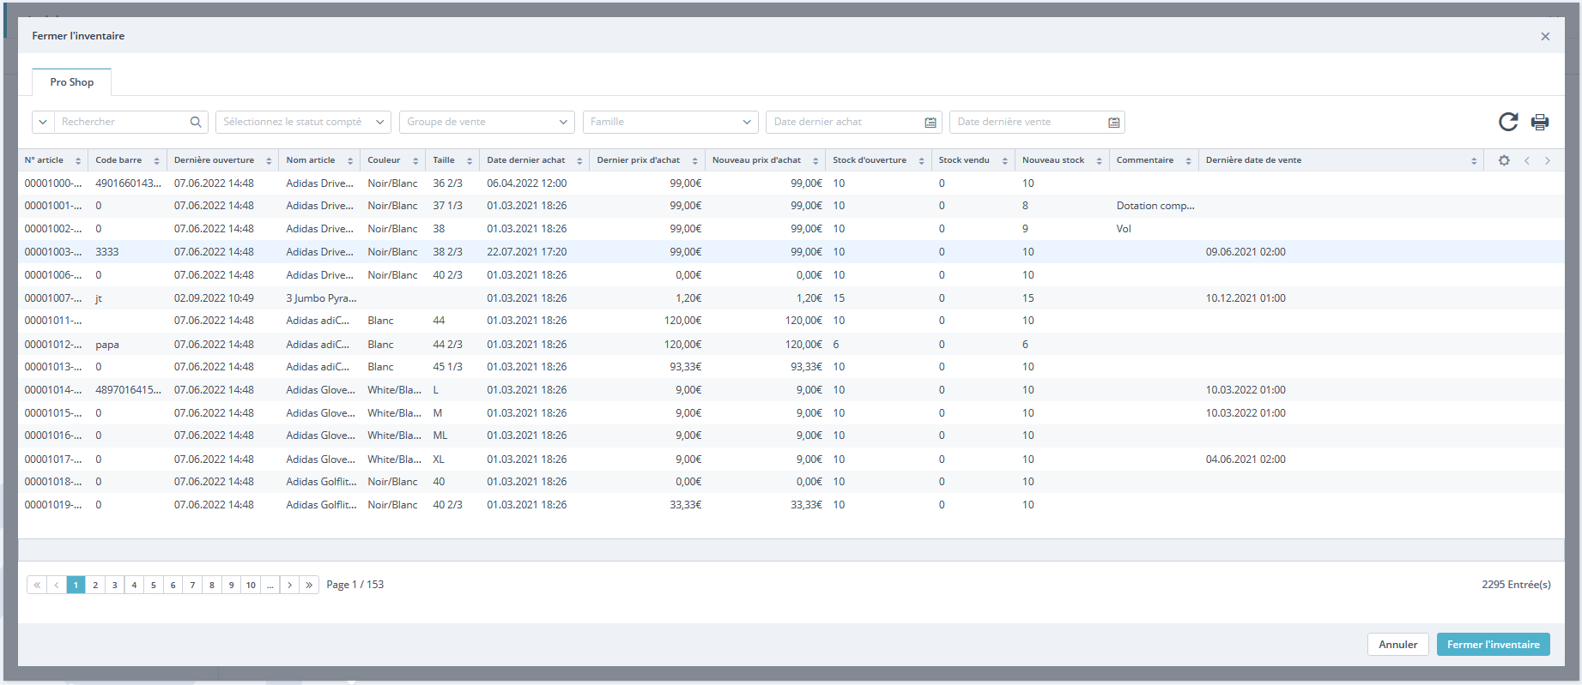
Task: Click Taille 'XL' cell
Action: 439,460
